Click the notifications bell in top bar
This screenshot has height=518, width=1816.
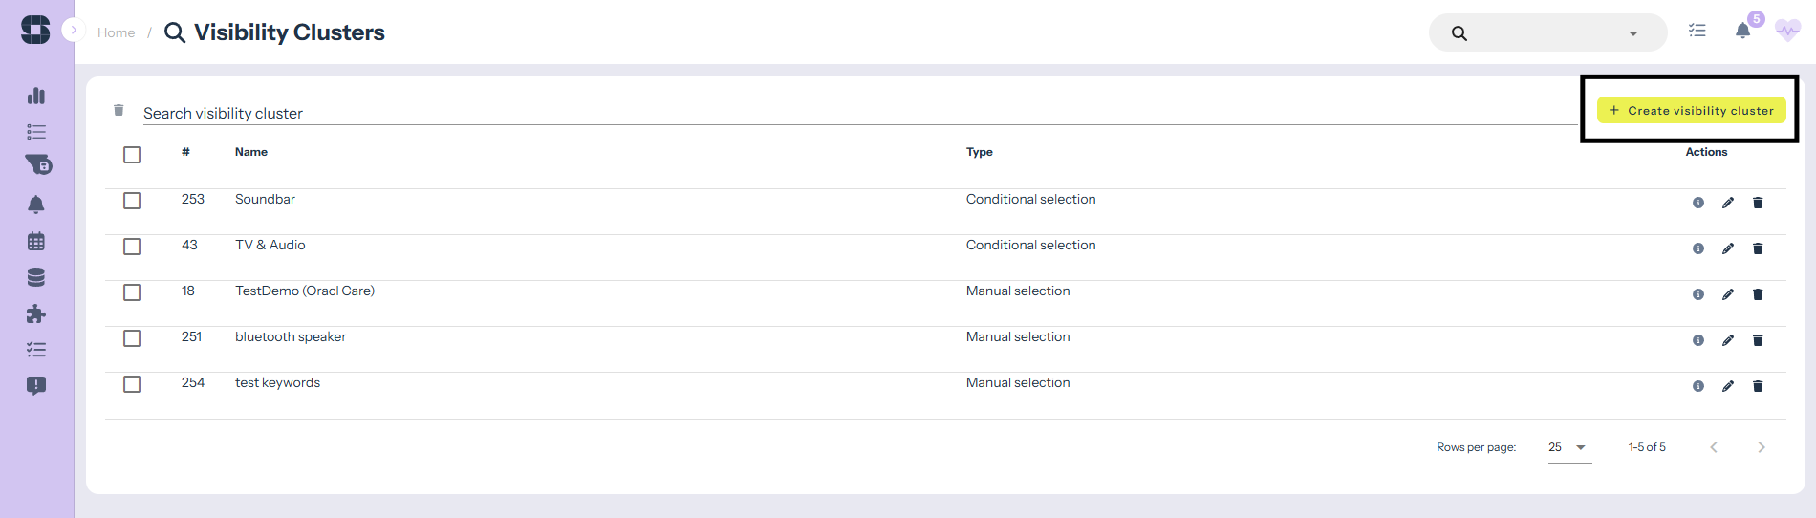[x=1742, y=32]
